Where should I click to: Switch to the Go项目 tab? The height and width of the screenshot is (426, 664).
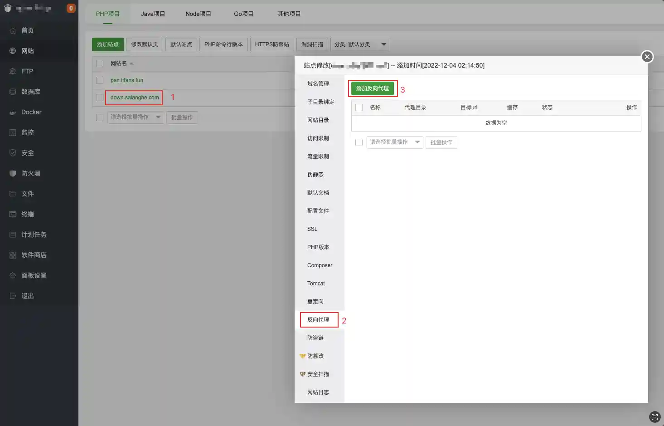pos(243,14)
